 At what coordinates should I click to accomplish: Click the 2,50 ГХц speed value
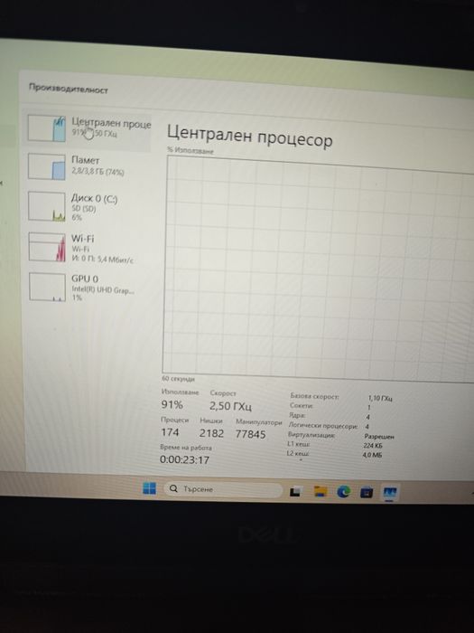click(x=230, y=406)
